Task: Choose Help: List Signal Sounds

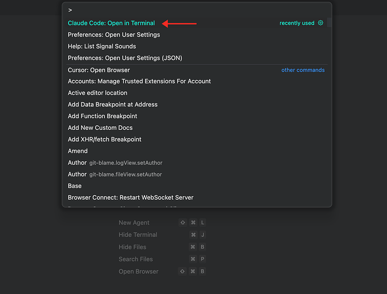Action: (197, 46)
